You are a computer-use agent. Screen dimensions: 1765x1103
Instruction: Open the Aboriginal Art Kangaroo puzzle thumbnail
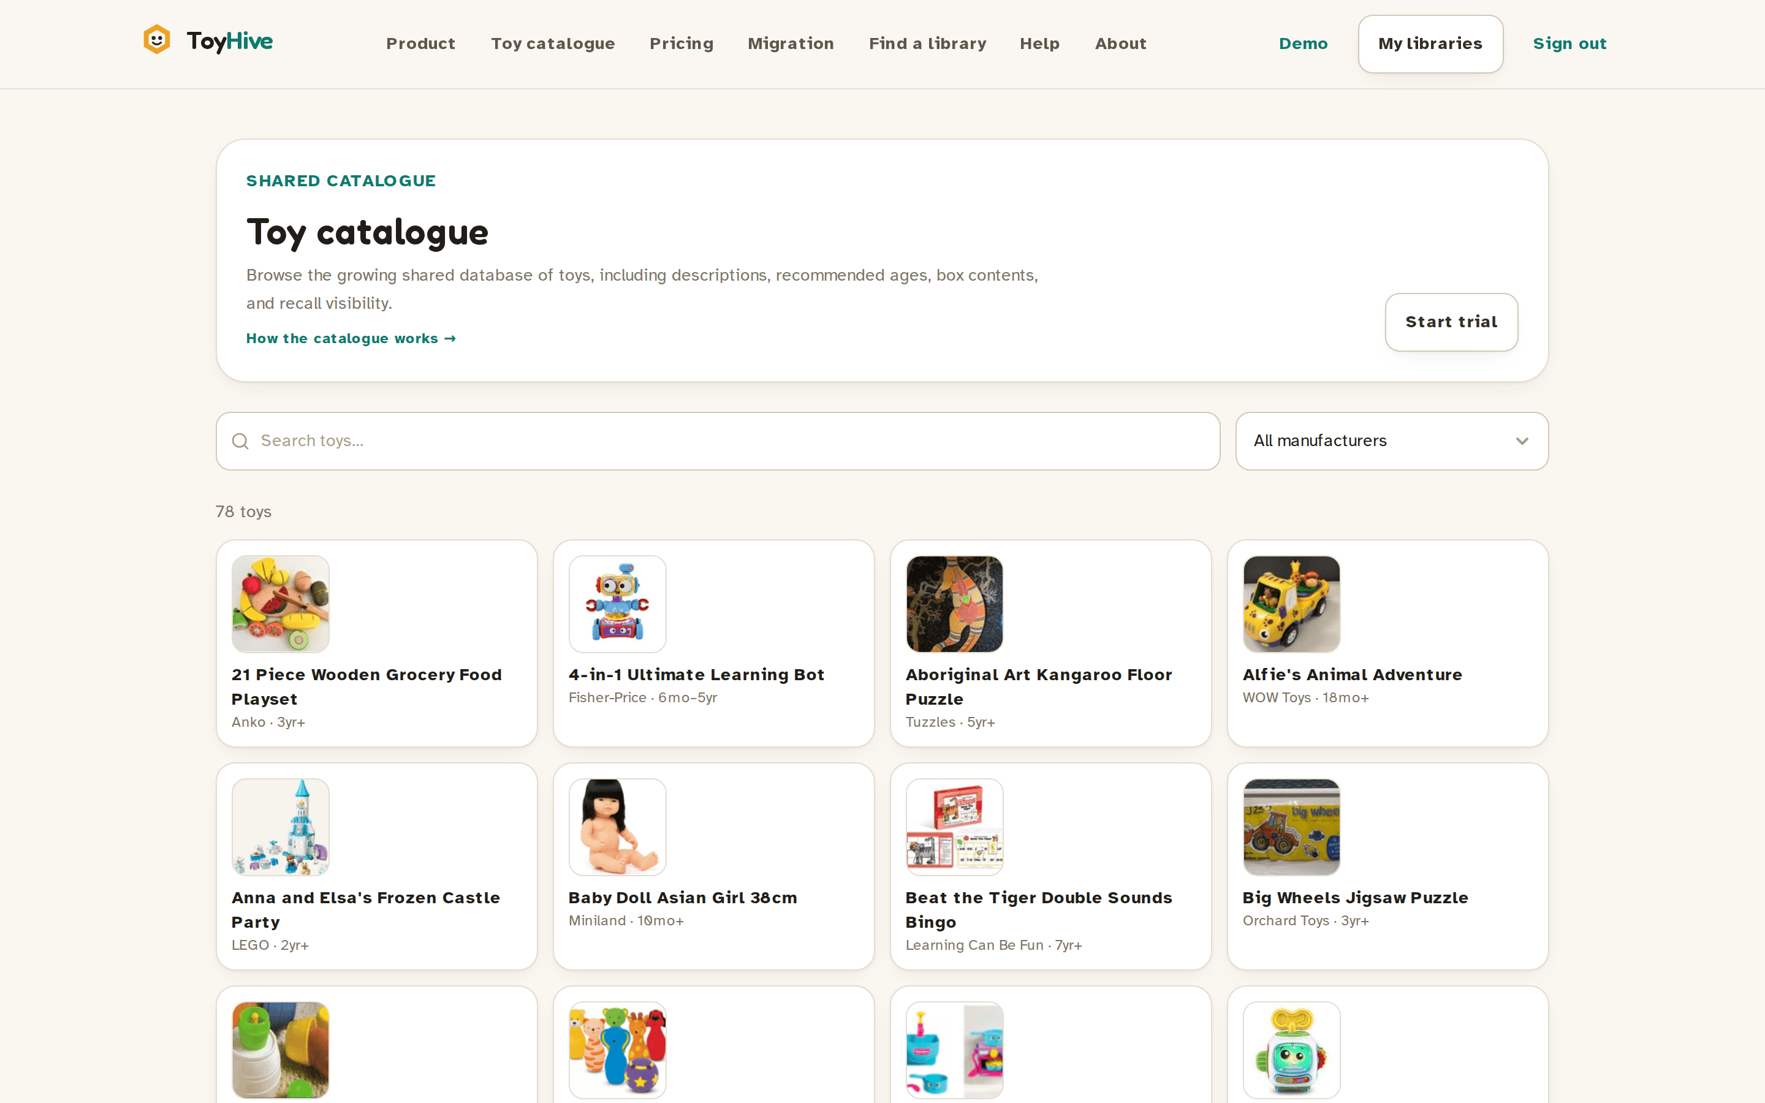point(954,604)
